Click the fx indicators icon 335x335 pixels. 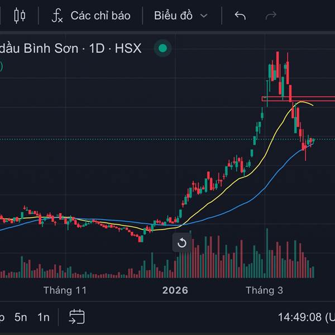point(58,16)
